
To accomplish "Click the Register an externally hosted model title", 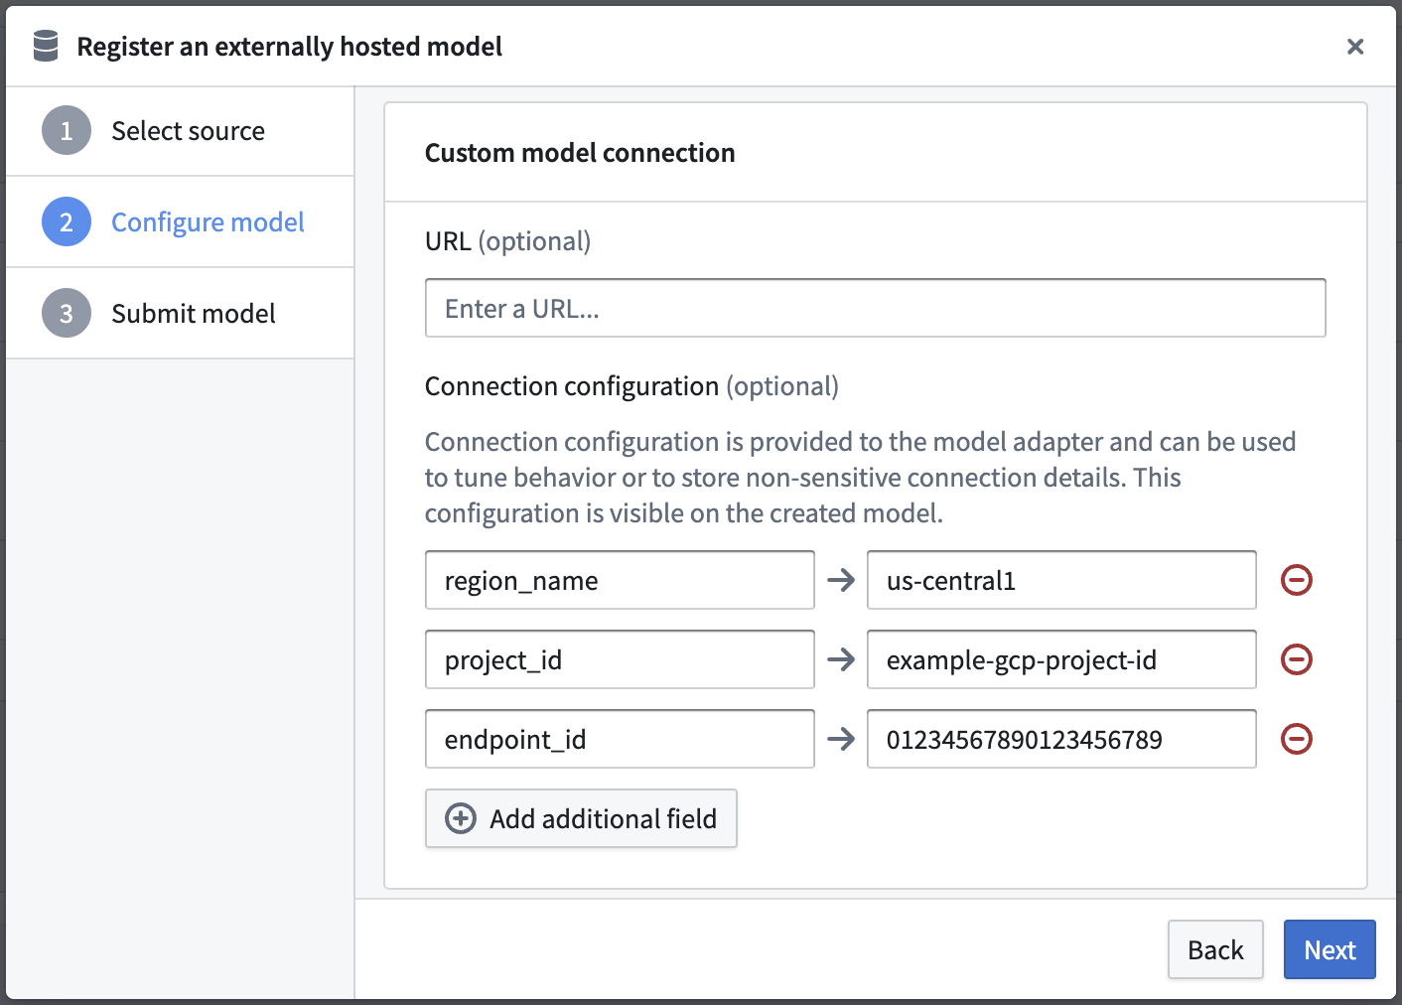I will point(289,47).
